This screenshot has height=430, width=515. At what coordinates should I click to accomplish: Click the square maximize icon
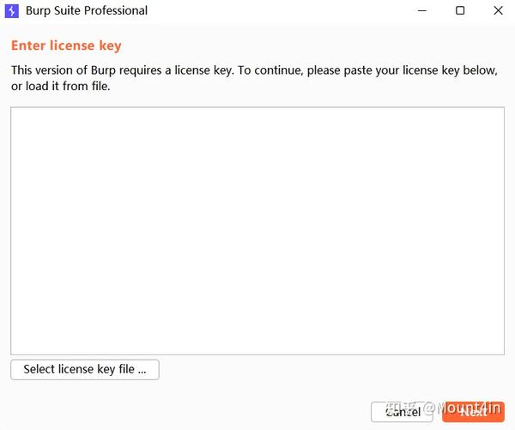coord(460,11)
